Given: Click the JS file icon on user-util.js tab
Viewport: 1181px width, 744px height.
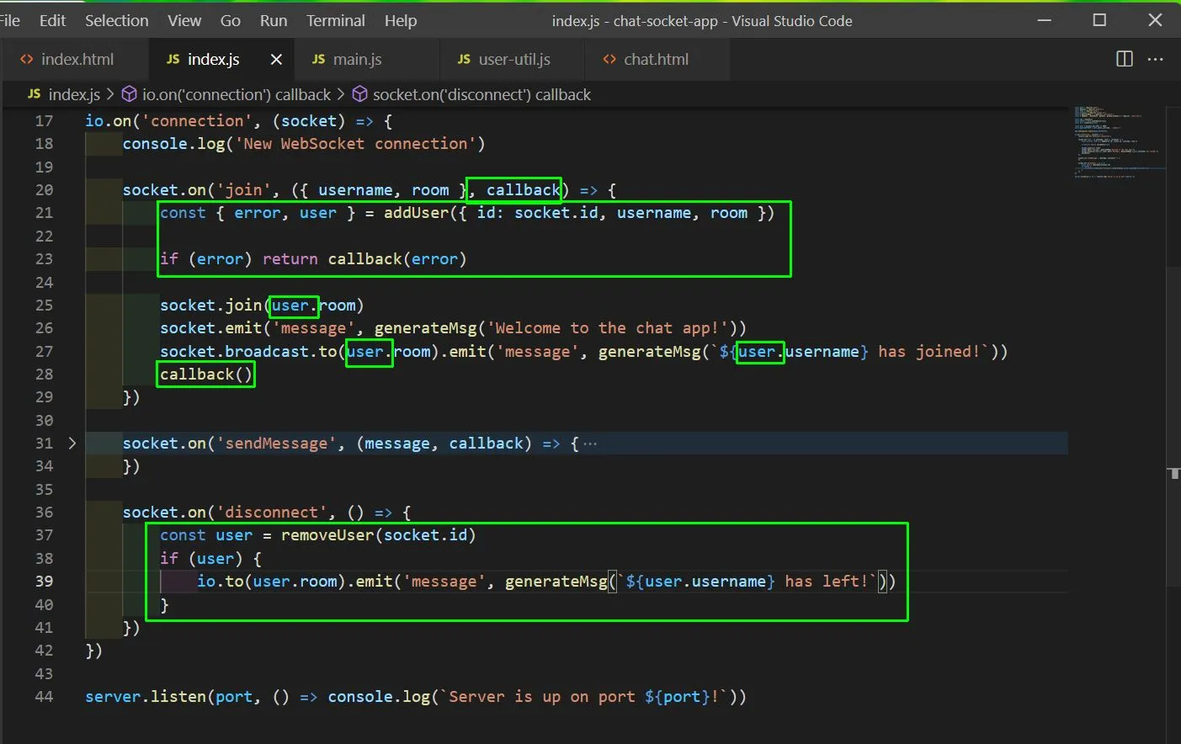Looking at the screenshot, I should [464, 59].
